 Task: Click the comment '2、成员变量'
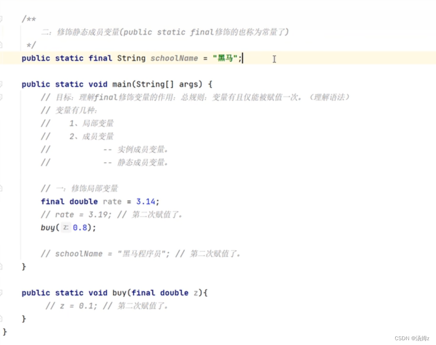92,136
